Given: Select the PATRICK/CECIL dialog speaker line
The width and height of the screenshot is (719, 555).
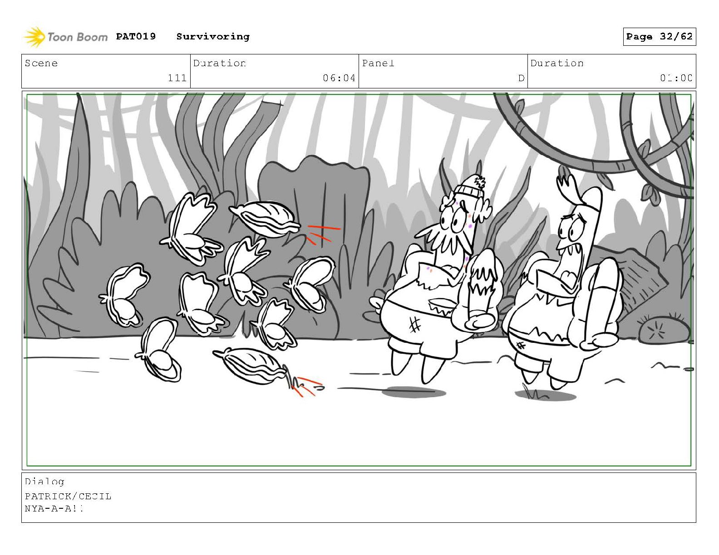Looking at the screenshot, I should (68, 496).
